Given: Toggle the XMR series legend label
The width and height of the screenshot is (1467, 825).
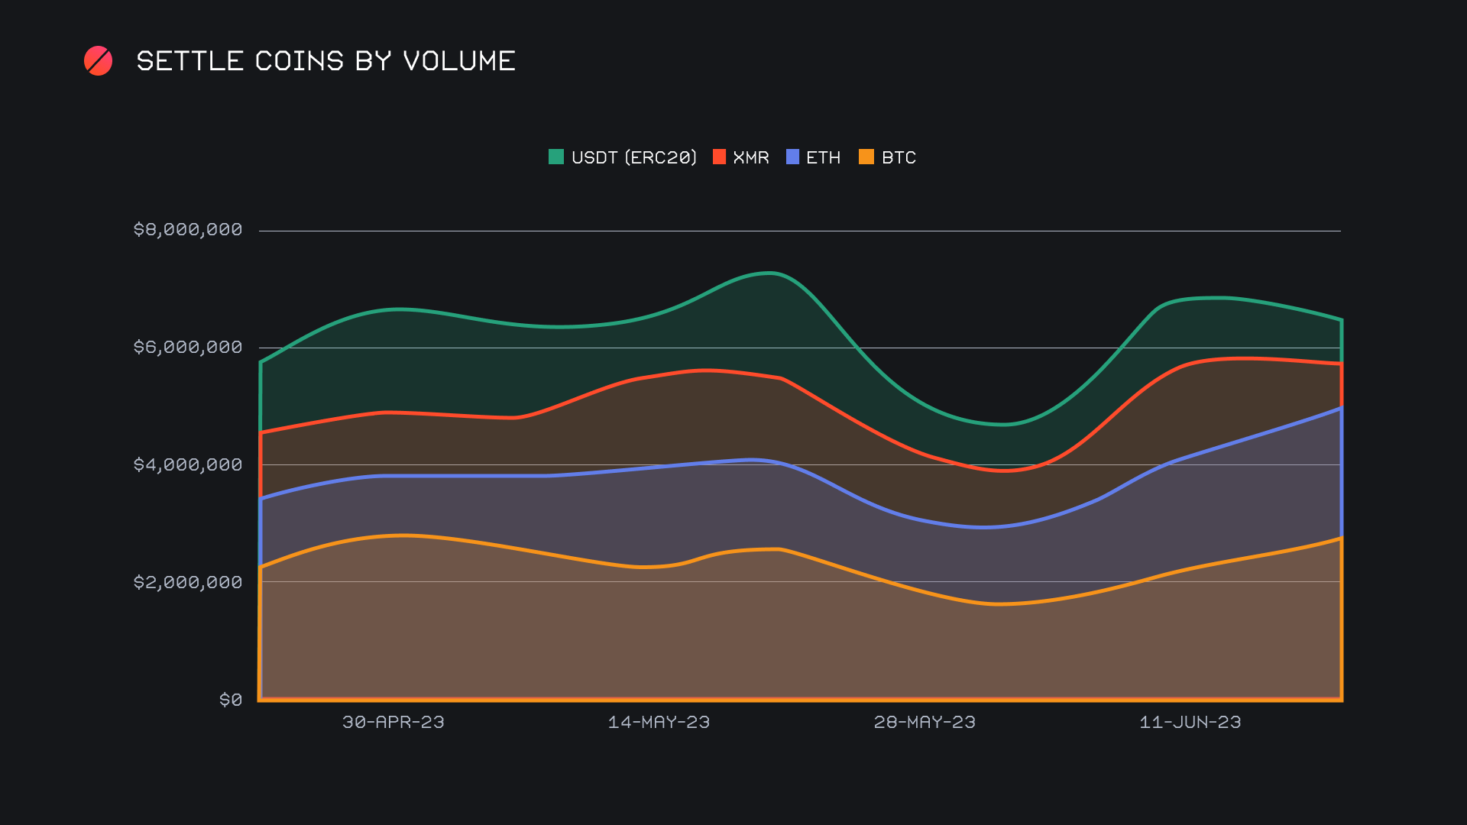Looking at the screenshot, I should click(750, 157).
